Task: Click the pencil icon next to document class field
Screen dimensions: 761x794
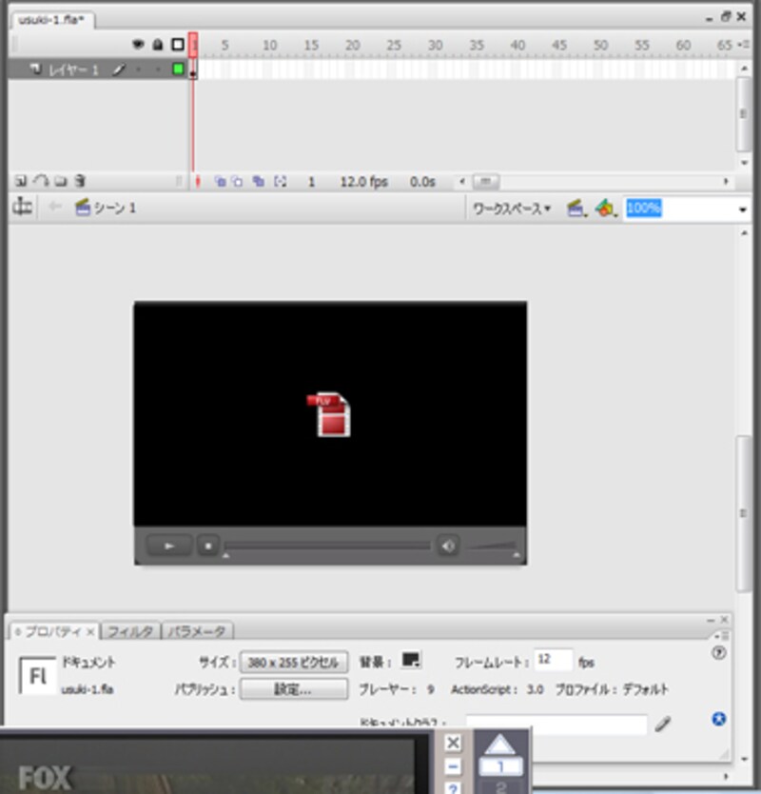Action: [663, 725]
